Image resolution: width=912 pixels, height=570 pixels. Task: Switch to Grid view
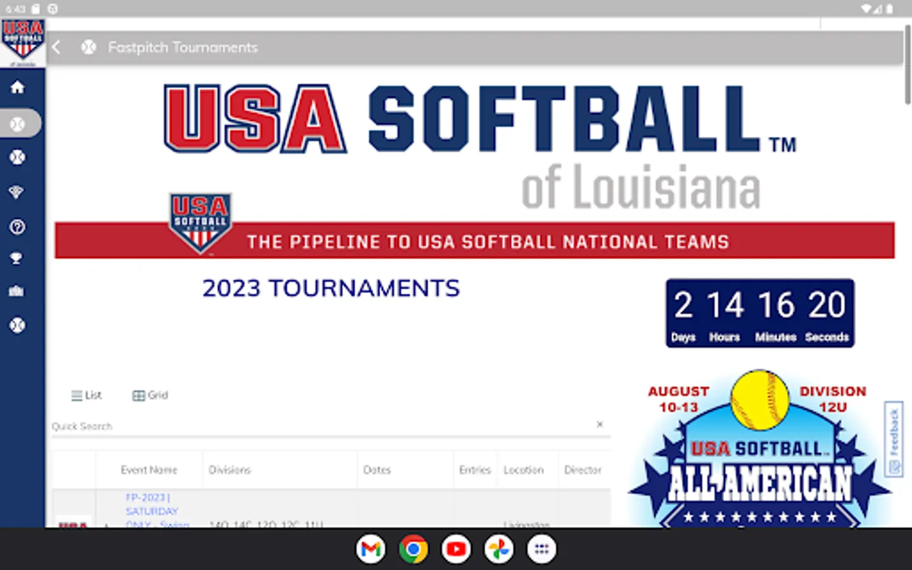pyautogui.click(x=150, y=395)
